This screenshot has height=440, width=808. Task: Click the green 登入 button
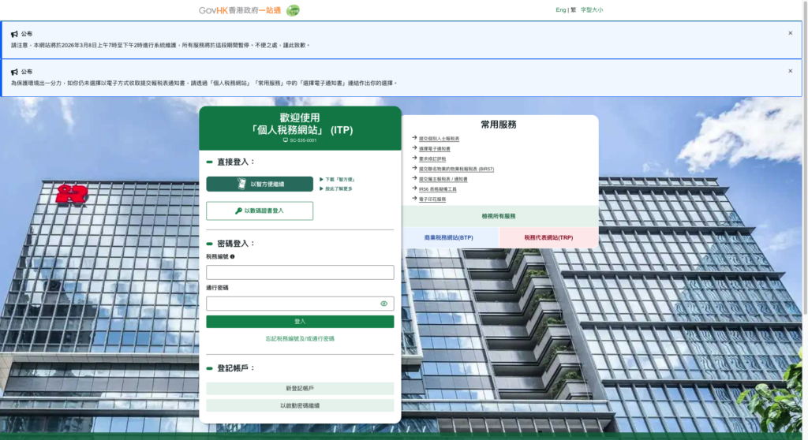point(300,322)
